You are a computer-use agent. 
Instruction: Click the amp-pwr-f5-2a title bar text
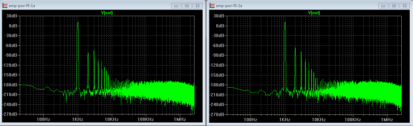point(229,6)
